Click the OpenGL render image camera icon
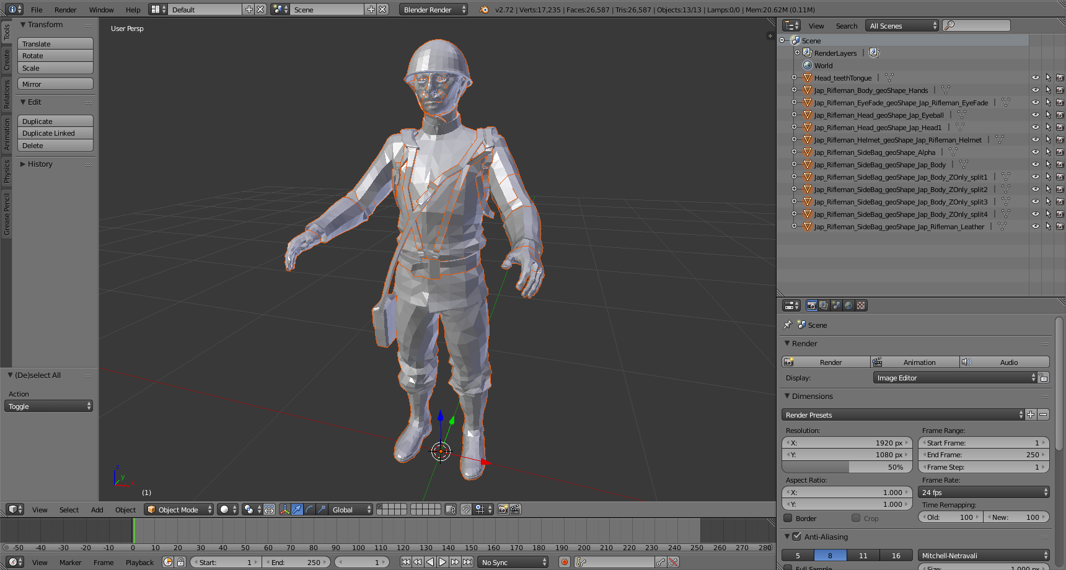 tap(503, 509)
